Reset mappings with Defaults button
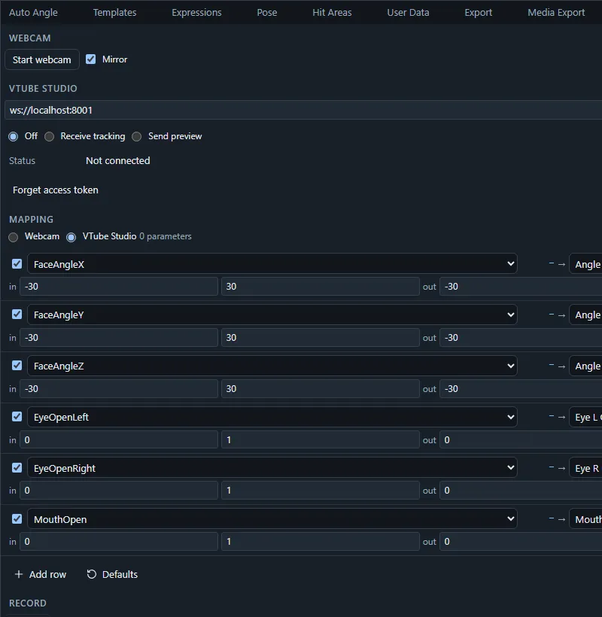This screenshot has height=617, width=602. pos(112,574)
